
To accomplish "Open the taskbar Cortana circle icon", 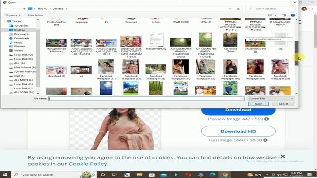I will pos(103,175).
